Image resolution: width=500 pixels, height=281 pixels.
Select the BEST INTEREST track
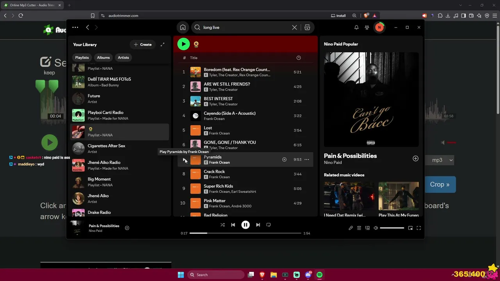click(x=245, y=101)
